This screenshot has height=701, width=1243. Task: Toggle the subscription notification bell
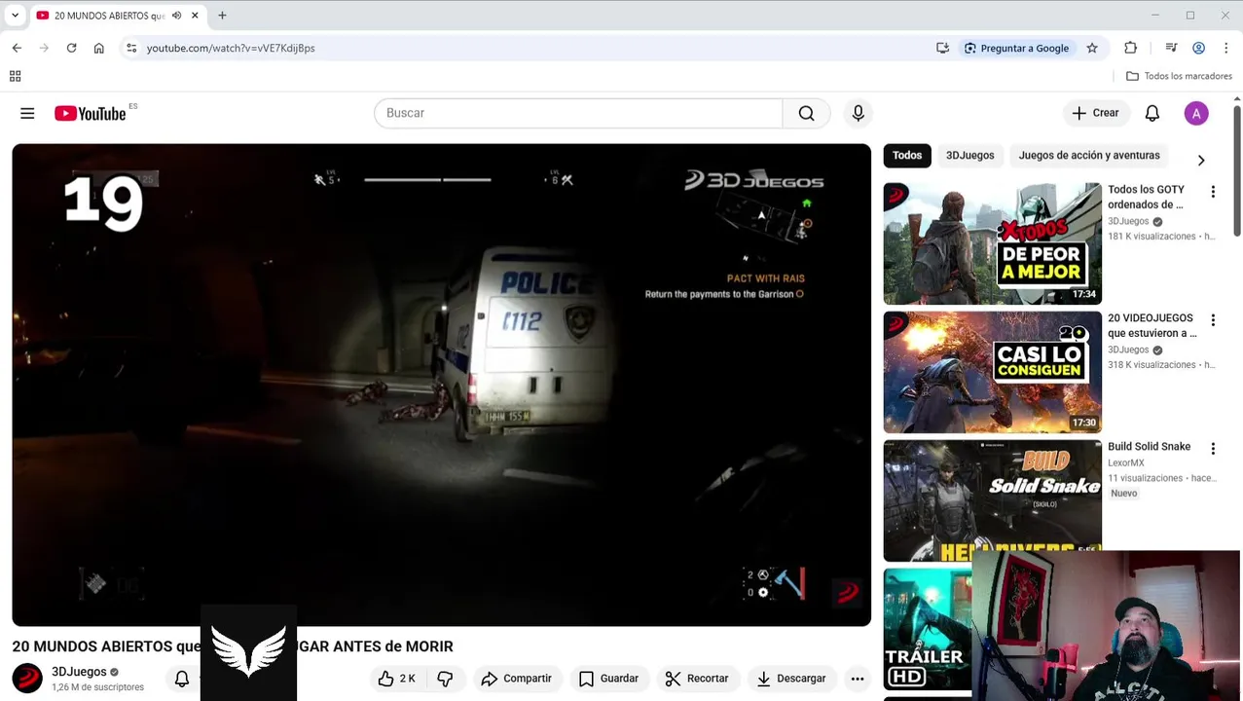[182, 679]
